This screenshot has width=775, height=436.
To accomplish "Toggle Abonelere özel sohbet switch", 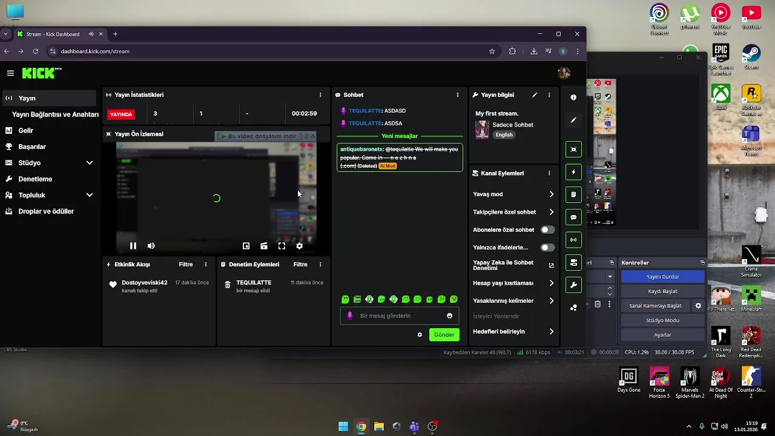I will pos(547,230).
